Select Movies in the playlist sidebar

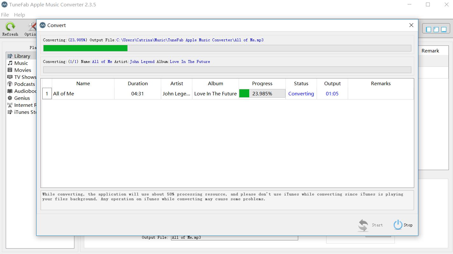click(21, 70)
